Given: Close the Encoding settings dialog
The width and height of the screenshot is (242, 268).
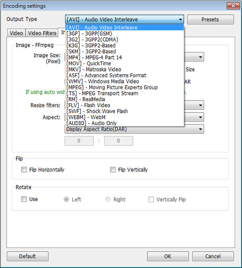Looking at the screenshot, I should [233, 6].
